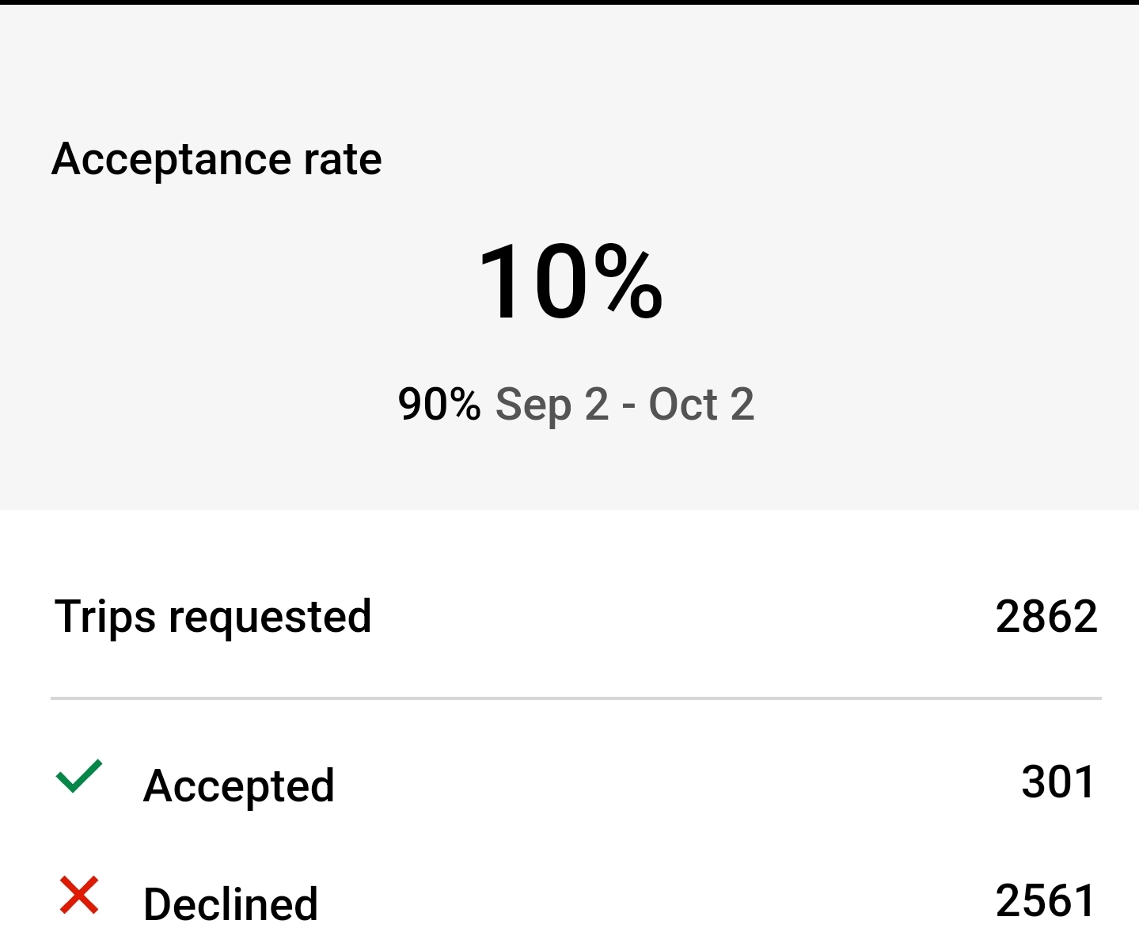Select the "Oct 2" end date

701,405
